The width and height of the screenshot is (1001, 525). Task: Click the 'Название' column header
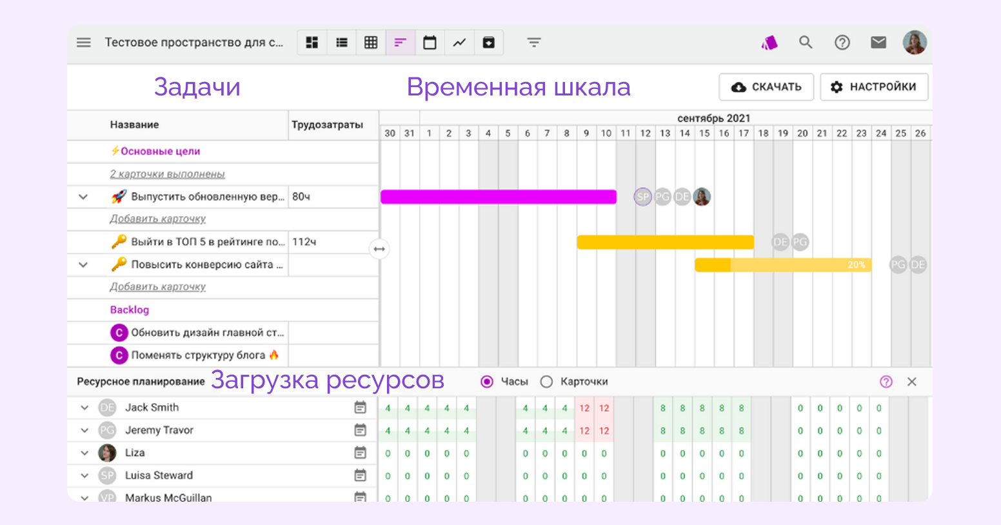(x=134, y=124)
